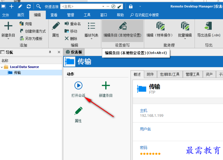Click the 在功能区中搜索 ribbon search box

[145, 15]
